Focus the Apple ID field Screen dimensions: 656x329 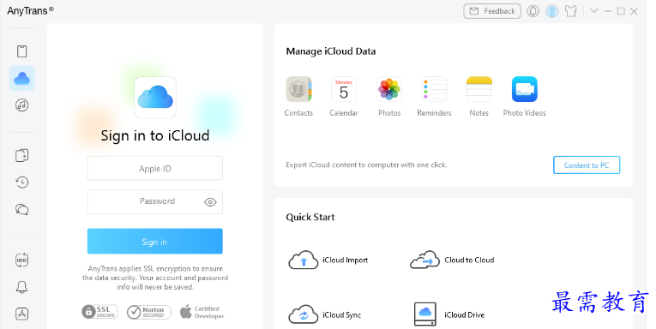pos(155,169)
